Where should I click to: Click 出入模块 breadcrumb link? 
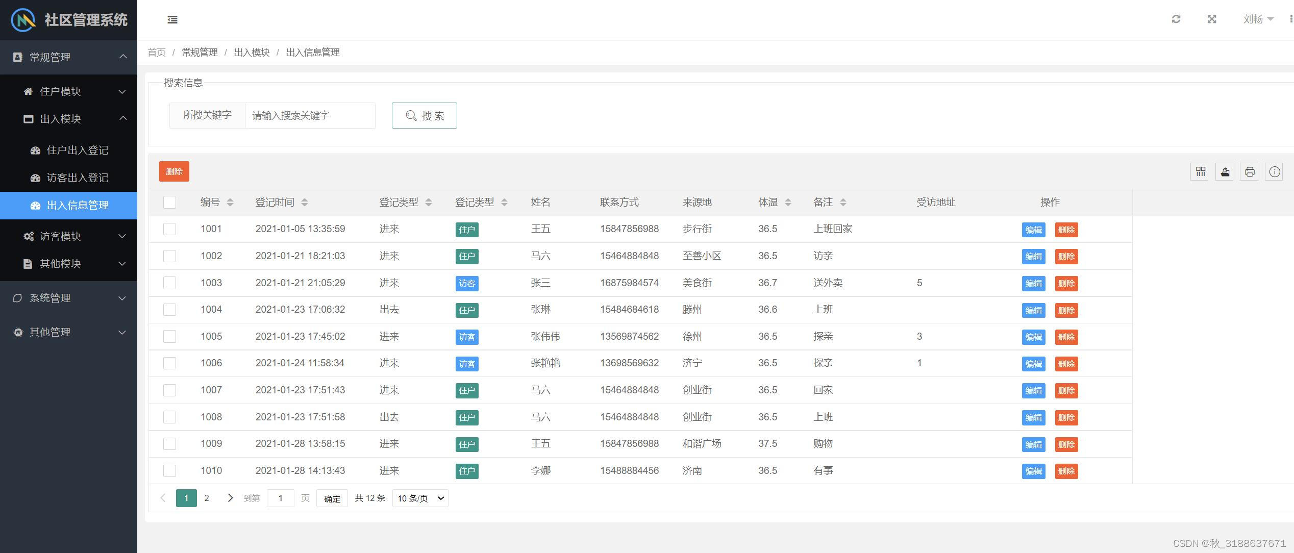tap(252, 53)
